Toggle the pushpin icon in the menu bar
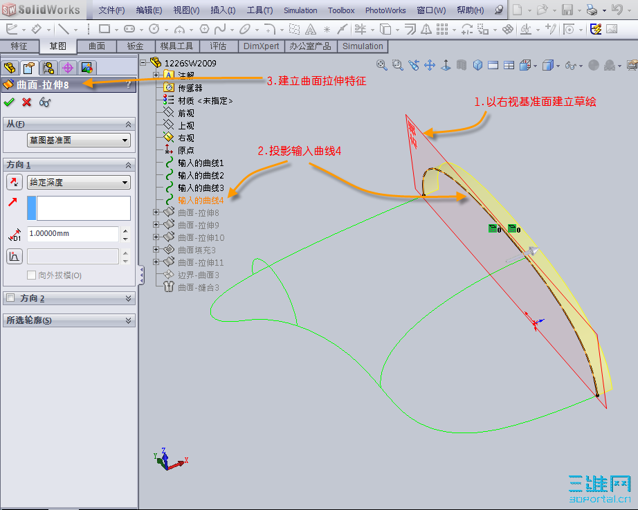Image resolution: width=638 pixels, height=510 pixels. 499,10
